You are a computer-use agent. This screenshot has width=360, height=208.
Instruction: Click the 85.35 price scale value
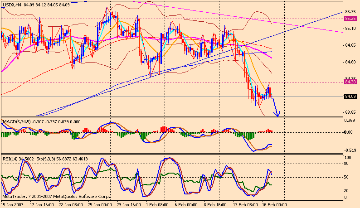pos(350,12)
